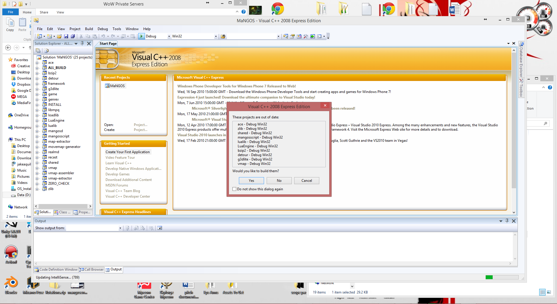Expand the mangosd project node
The width and height of the screenshot is (557, 304).
(x=37, y=131)
